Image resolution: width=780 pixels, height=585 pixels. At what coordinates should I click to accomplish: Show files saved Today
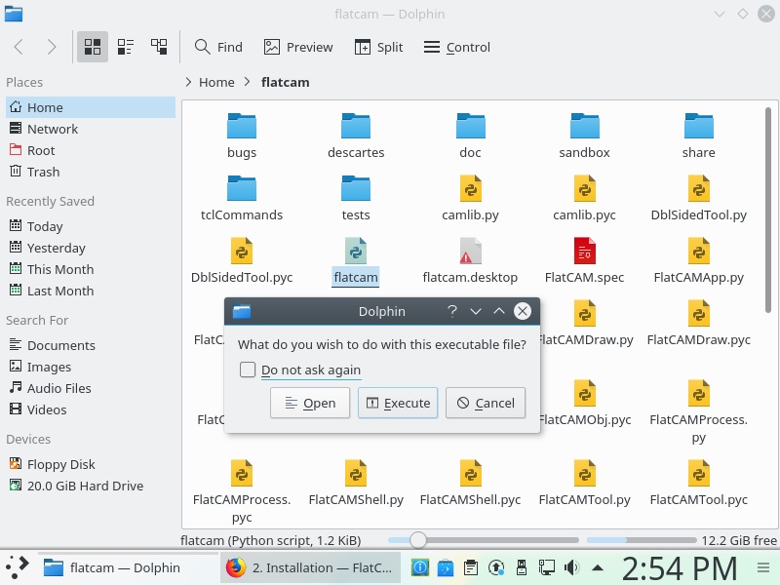tap(91, 226)
